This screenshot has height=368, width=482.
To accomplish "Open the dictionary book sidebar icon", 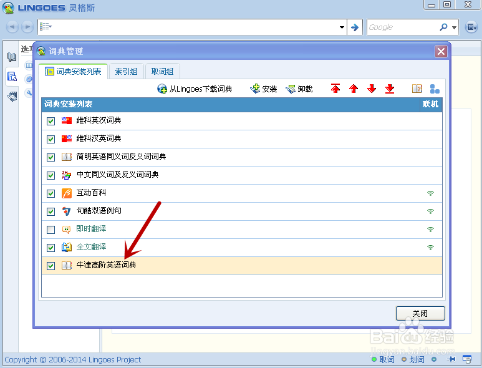I will pos(12,56).
